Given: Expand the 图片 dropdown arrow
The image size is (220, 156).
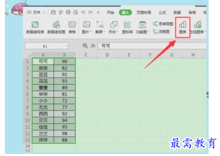Looking at the screenshot, I should [x=91, y=32].
